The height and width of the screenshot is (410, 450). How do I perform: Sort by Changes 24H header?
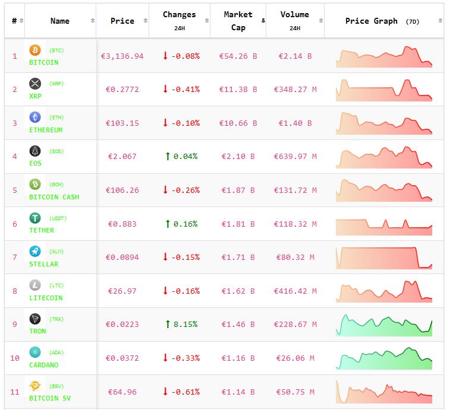179,21
